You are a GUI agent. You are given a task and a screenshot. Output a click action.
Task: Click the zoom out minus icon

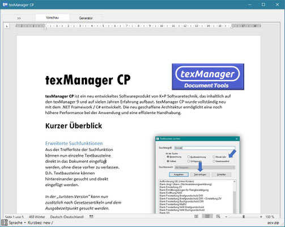226,217
